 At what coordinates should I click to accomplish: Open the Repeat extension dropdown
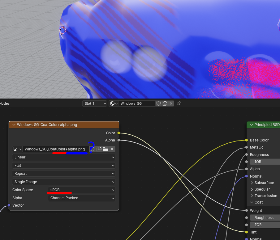click(64, 174)
